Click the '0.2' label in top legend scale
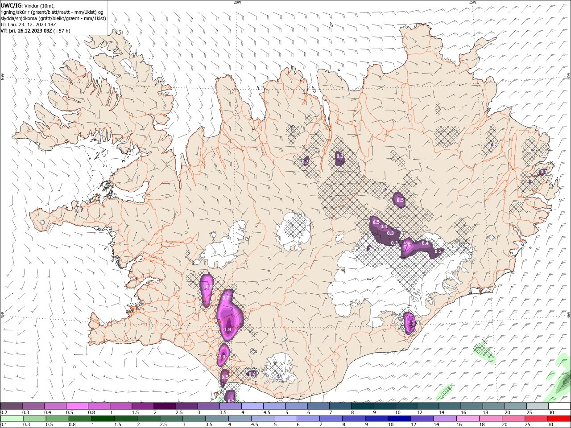 [x=4, y=412]
